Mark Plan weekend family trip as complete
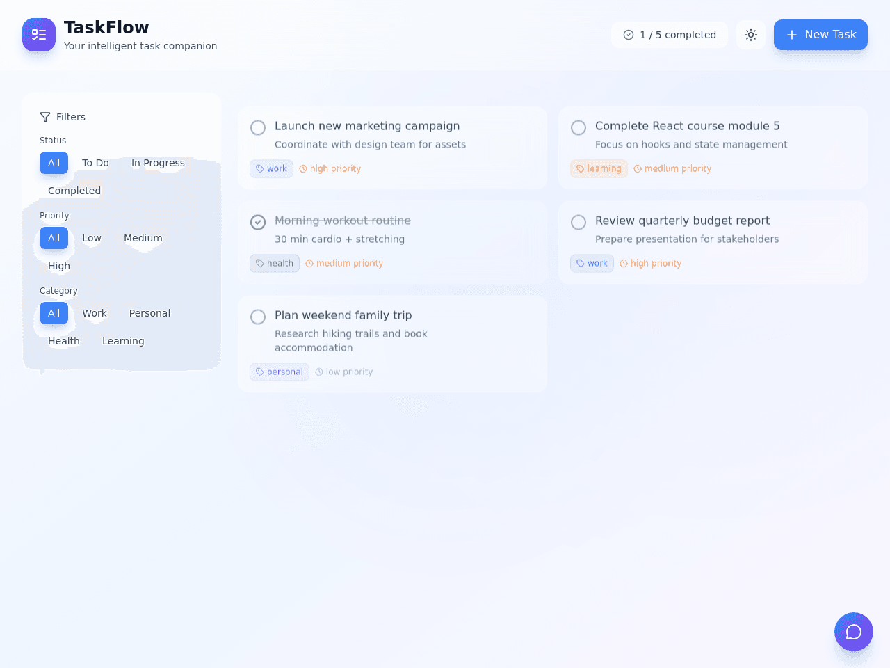 click(x=258, y=317)
